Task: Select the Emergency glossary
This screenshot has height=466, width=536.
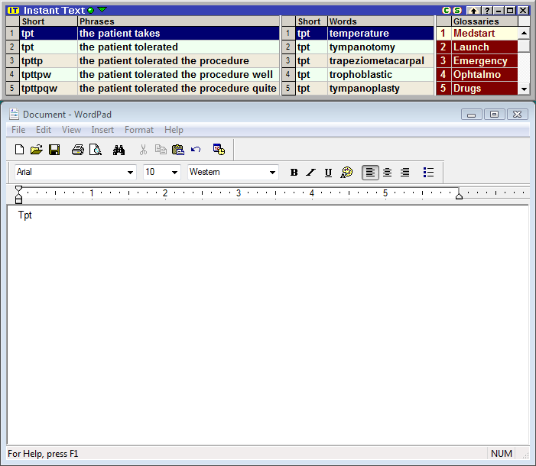Action: point(477,61)
